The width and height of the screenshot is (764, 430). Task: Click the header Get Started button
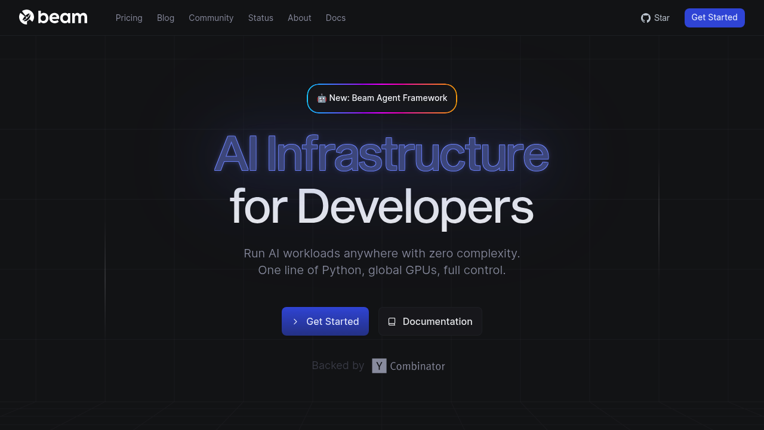pos(714,18)
